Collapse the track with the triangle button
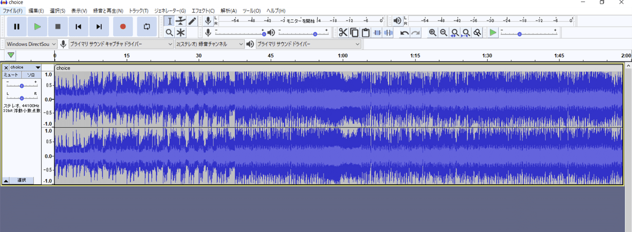Viewport: 632px width, 232px height. 6,180
